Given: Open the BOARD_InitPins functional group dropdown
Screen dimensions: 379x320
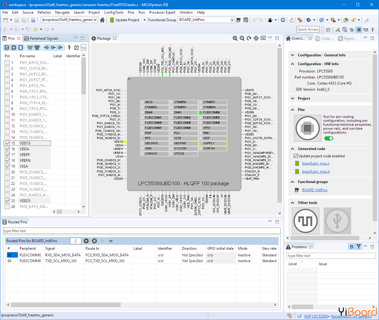Looking at the screenshot, I should tap(206, 20).
